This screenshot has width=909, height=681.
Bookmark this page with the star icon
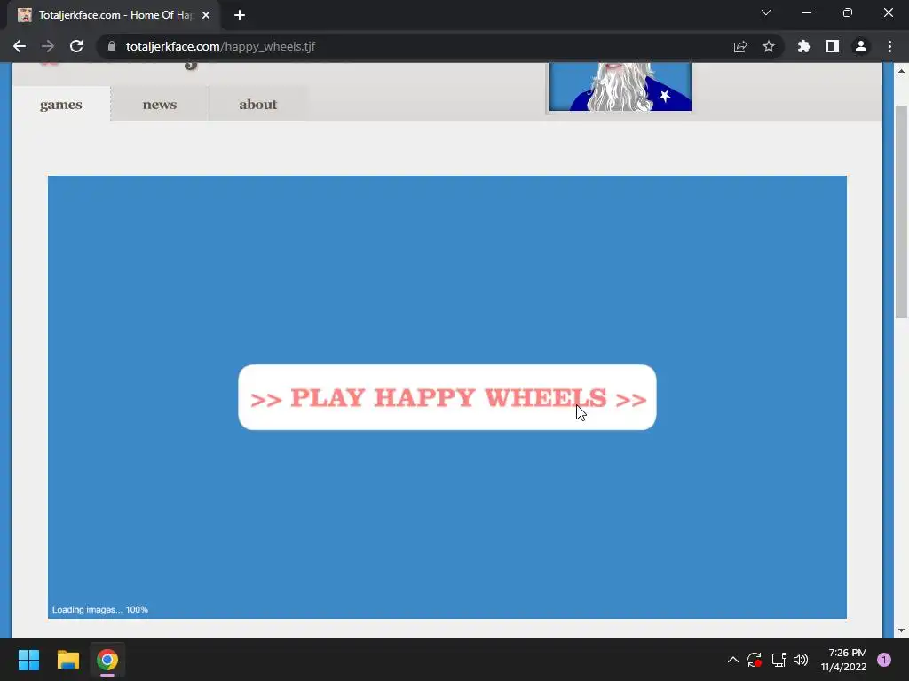pyautogui.click(x=769, y=46)
